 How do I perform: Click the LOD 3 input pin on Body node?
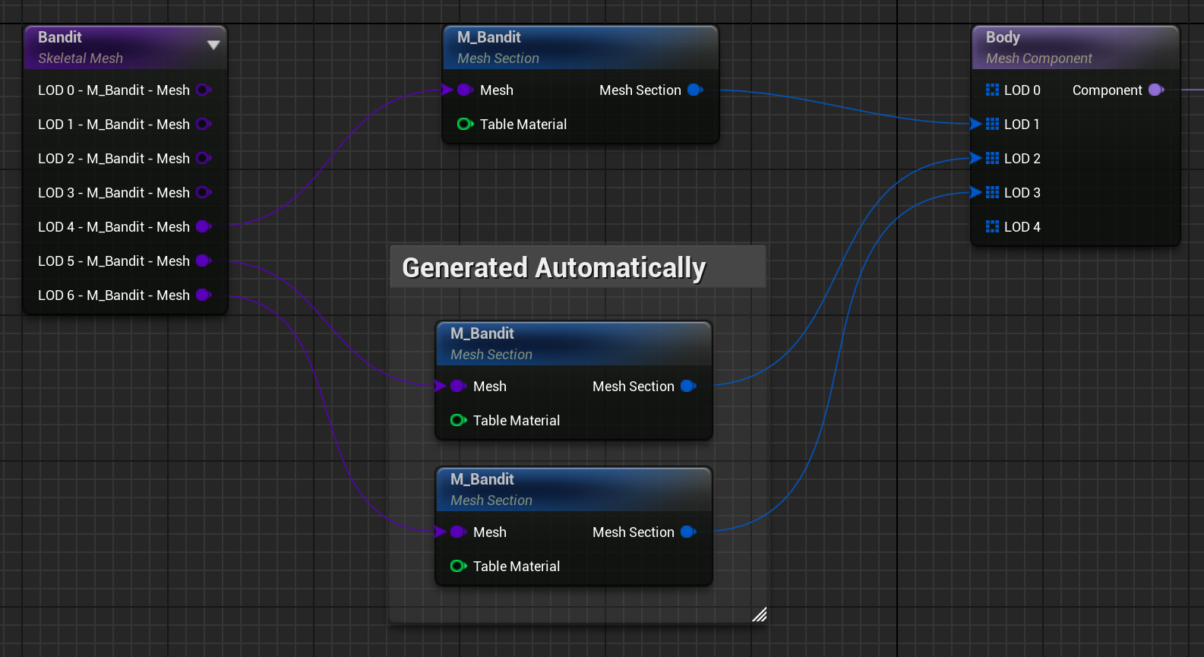tap(992, 192)
